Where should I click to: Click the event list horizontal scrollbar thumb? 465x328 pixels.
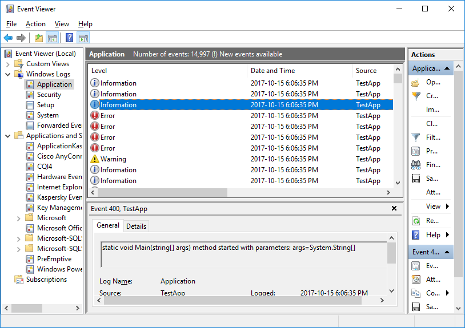(x=162, y=192)
